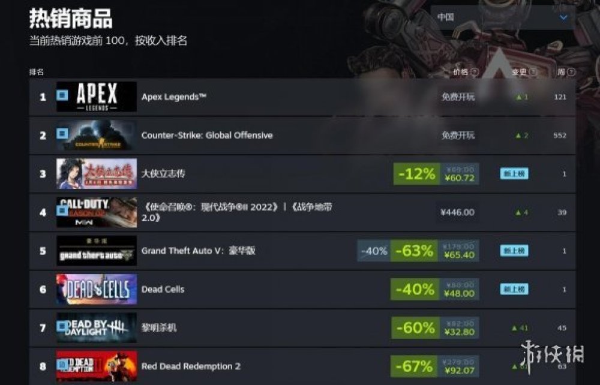Click the -12% discount price for 大侠立志传
The image size is (600, 385).
436,174
